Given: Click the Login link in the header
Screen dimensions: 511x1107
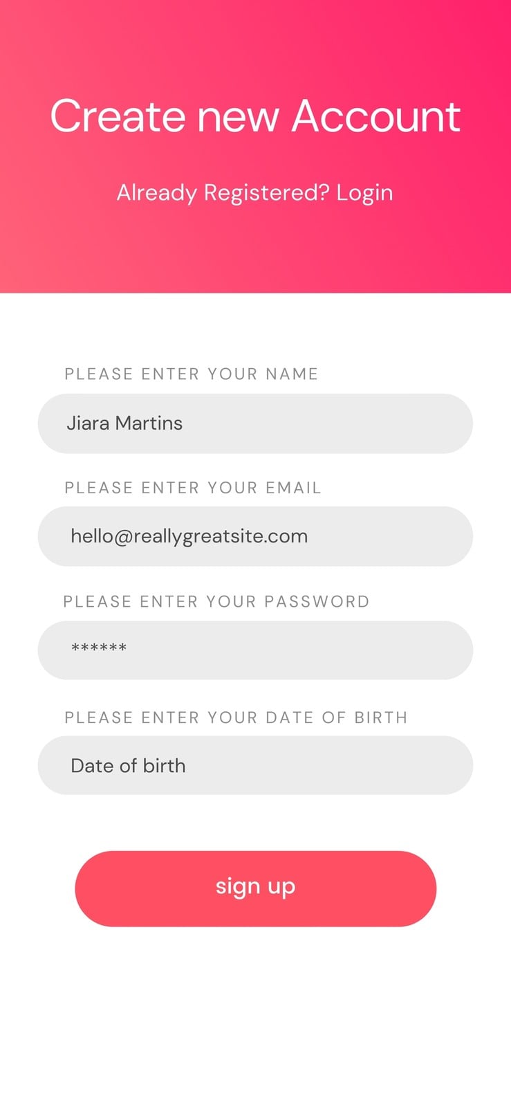Looking at the screenshot, I should point(364,193).
